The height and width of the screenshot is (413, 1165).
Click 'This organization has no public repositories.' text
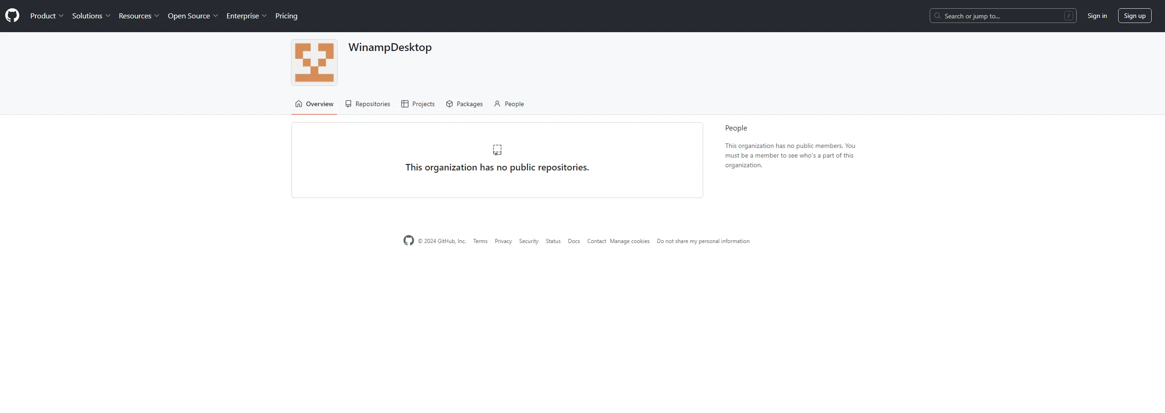497,167
